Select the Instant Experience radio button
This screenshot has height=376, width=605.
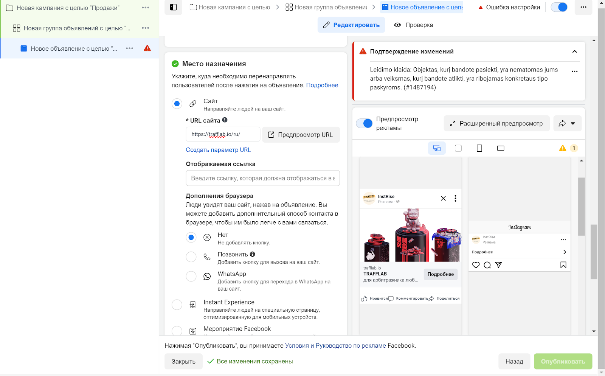(177, 305)
